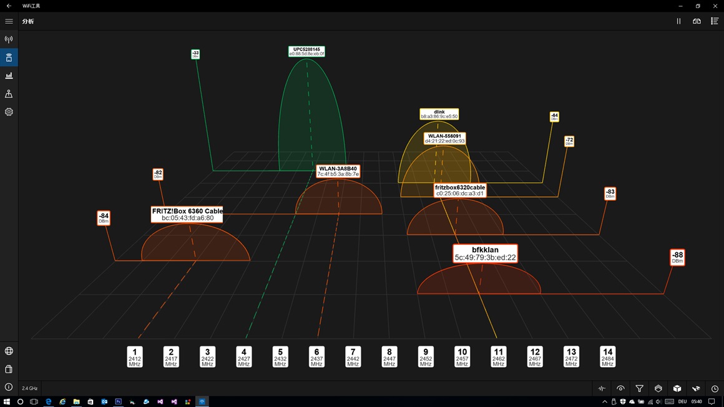Toggle the split view icon in top bar
This screenshot has width=724, height=407.
coord(697,21)
